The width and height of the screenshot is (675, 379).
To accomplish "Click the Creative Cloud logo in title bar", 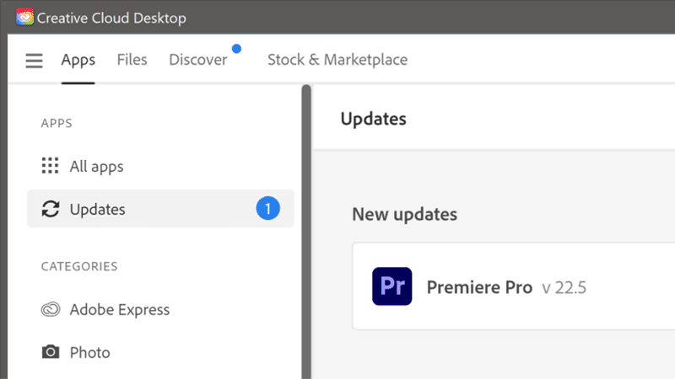I will pos(24,18).
